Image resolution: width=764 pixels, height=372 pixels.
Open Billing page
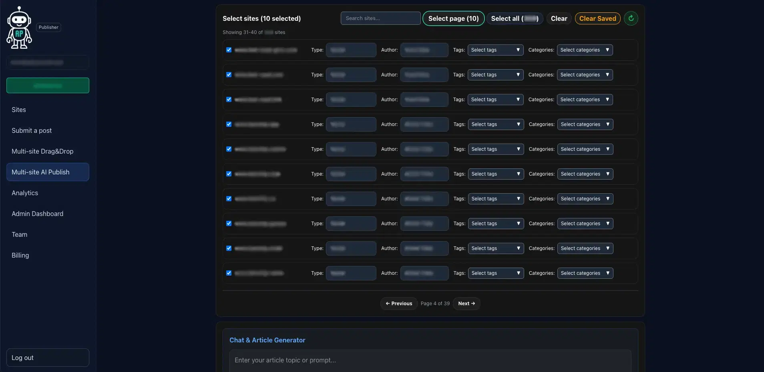48,255
